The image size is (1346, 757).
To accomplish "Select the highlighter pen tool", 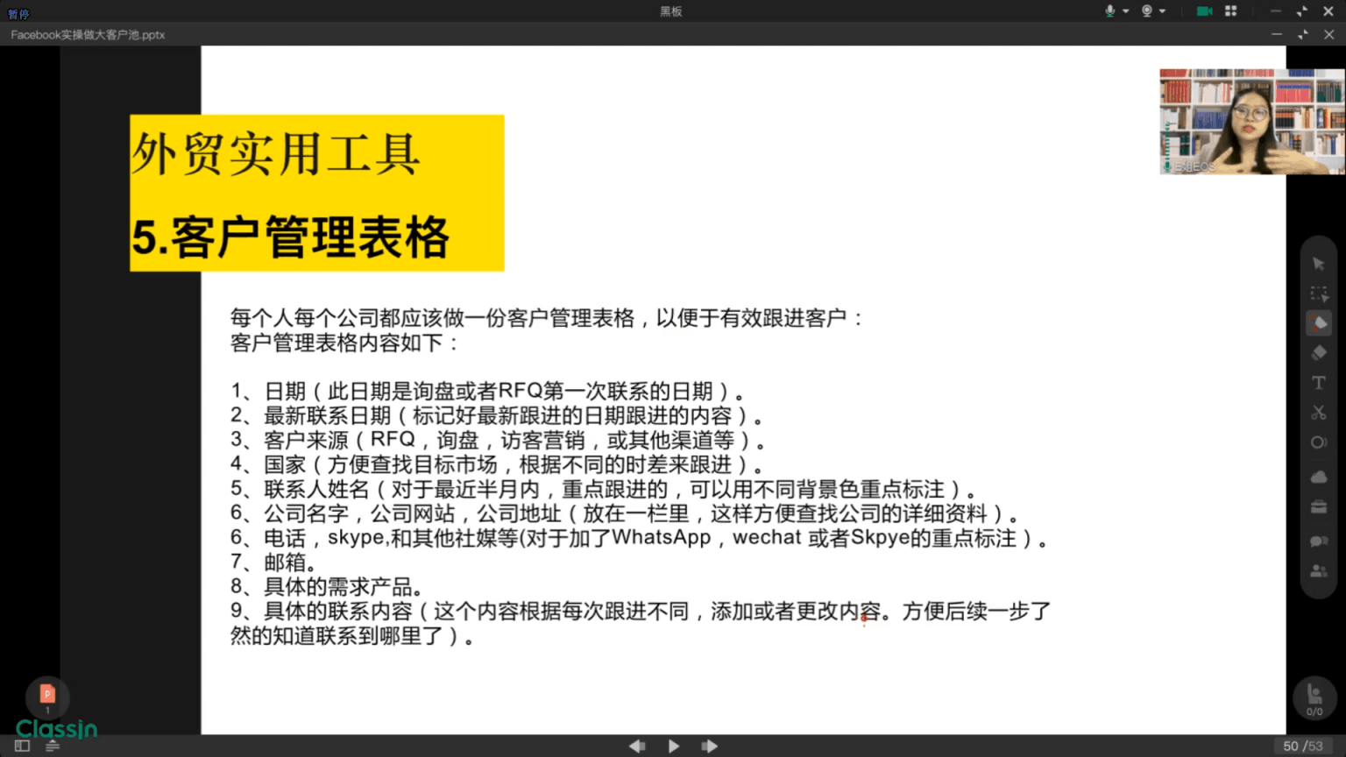I will pos(1318,322).
